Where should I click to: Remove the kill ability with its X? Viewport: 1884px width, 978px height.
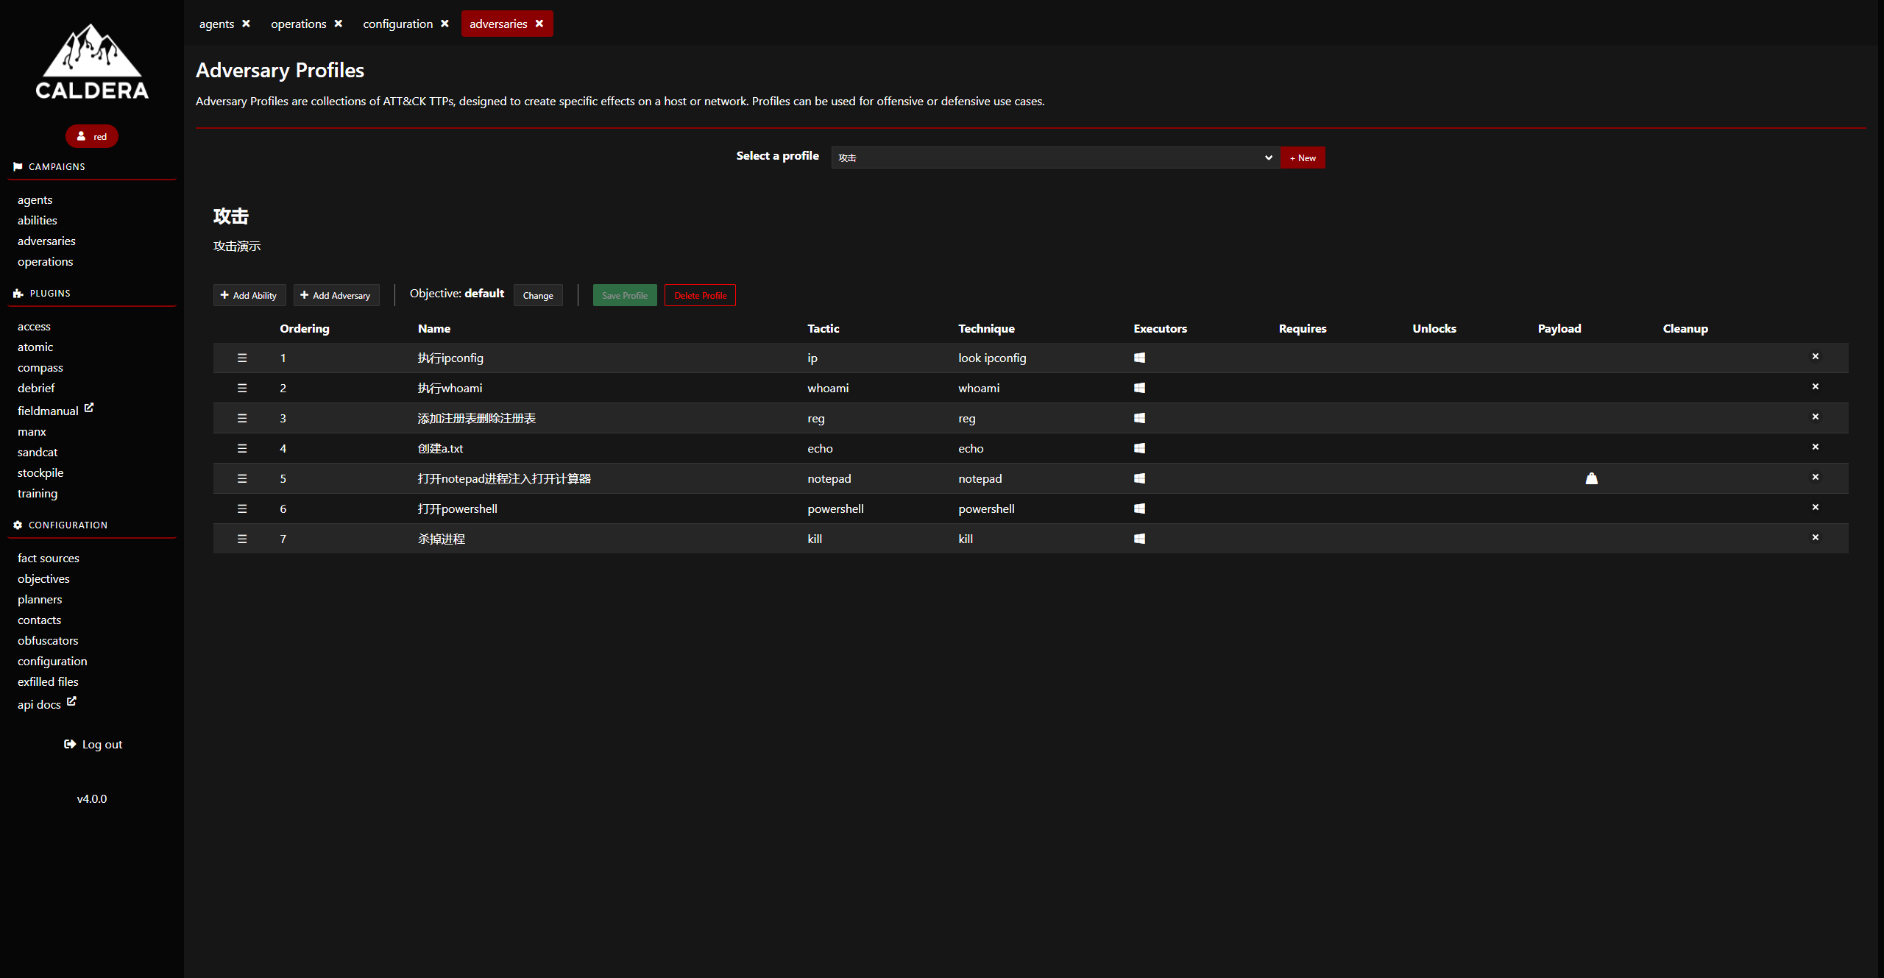click(1815, 537)
